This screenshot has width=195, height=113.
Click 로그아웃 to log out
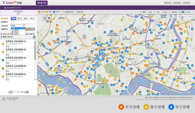coord(186,3)
